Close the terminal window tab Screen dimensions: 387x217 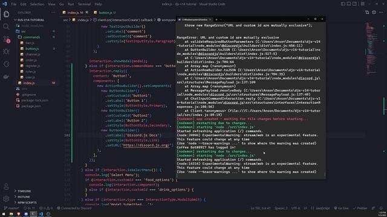[210, 19]
